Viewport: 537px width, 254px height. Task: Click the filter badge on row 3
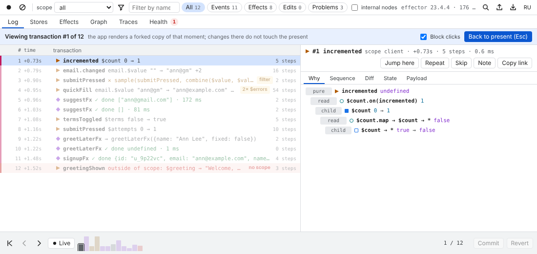click(x=265, y=80)
